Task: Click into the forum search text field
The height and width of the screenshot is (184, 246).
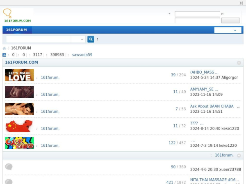Action: click(x=39, y=39)
